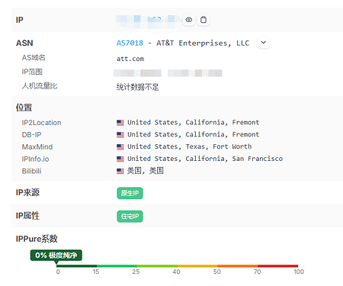Select 'United States, Texas, Fort Worth' text

(190, 146)
